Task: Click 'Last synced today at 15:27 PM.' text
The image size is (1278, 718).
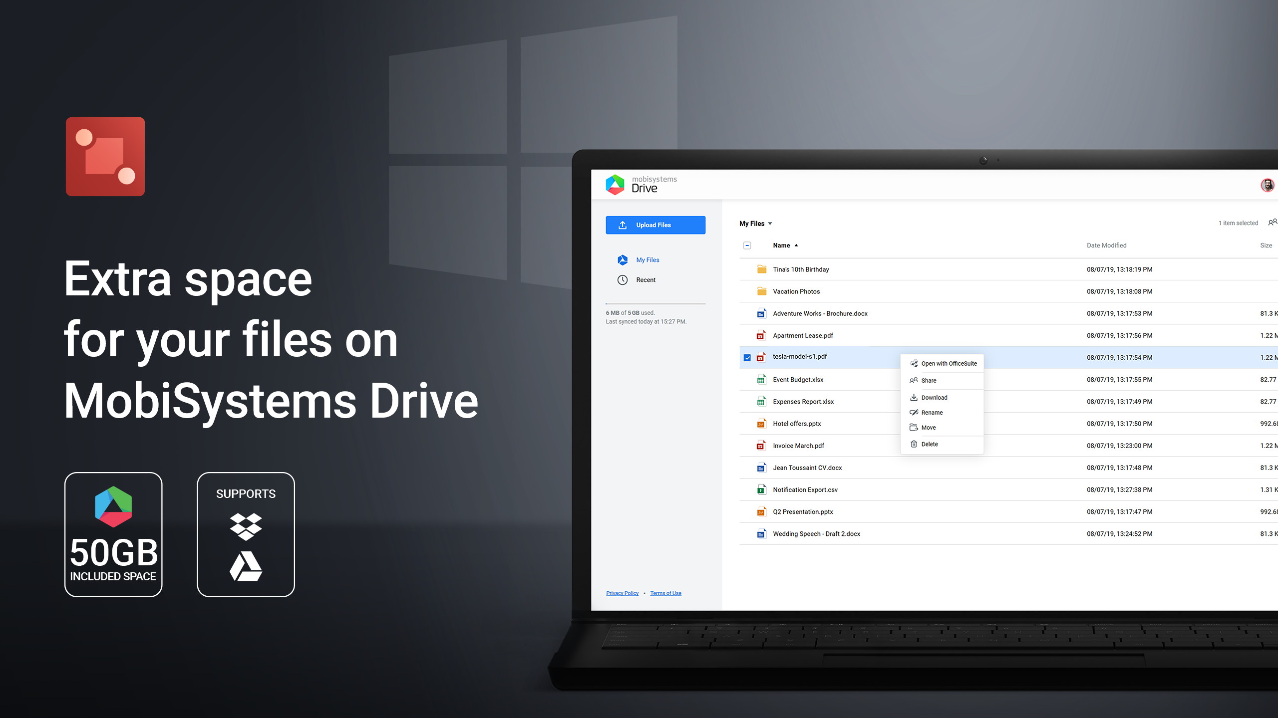Action: pos(646,322)
